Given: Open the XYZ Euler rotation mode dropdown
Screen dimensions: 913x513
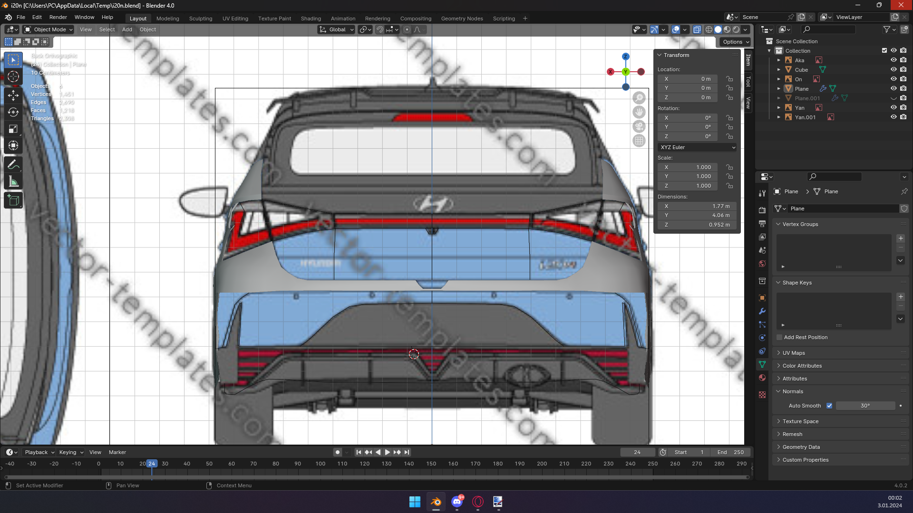Looking at the screenshot, I should pyautogui.click(x=697, y=147).
